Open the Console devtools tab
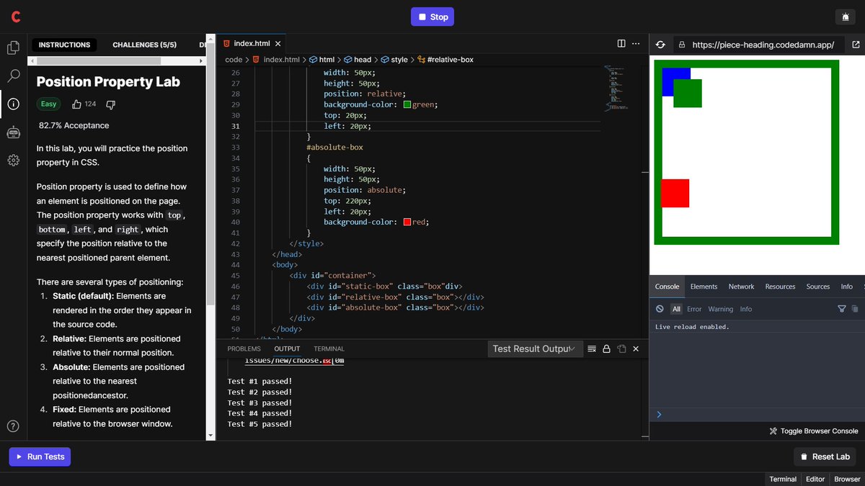Screen dimensions: 865x486 [667, 287]
